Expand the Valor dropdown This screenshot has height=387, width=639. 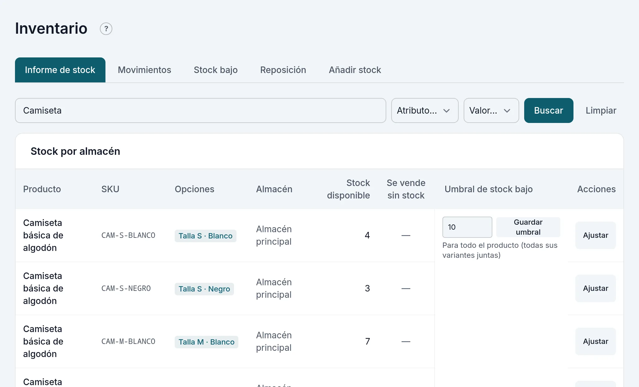pos(491,110)
